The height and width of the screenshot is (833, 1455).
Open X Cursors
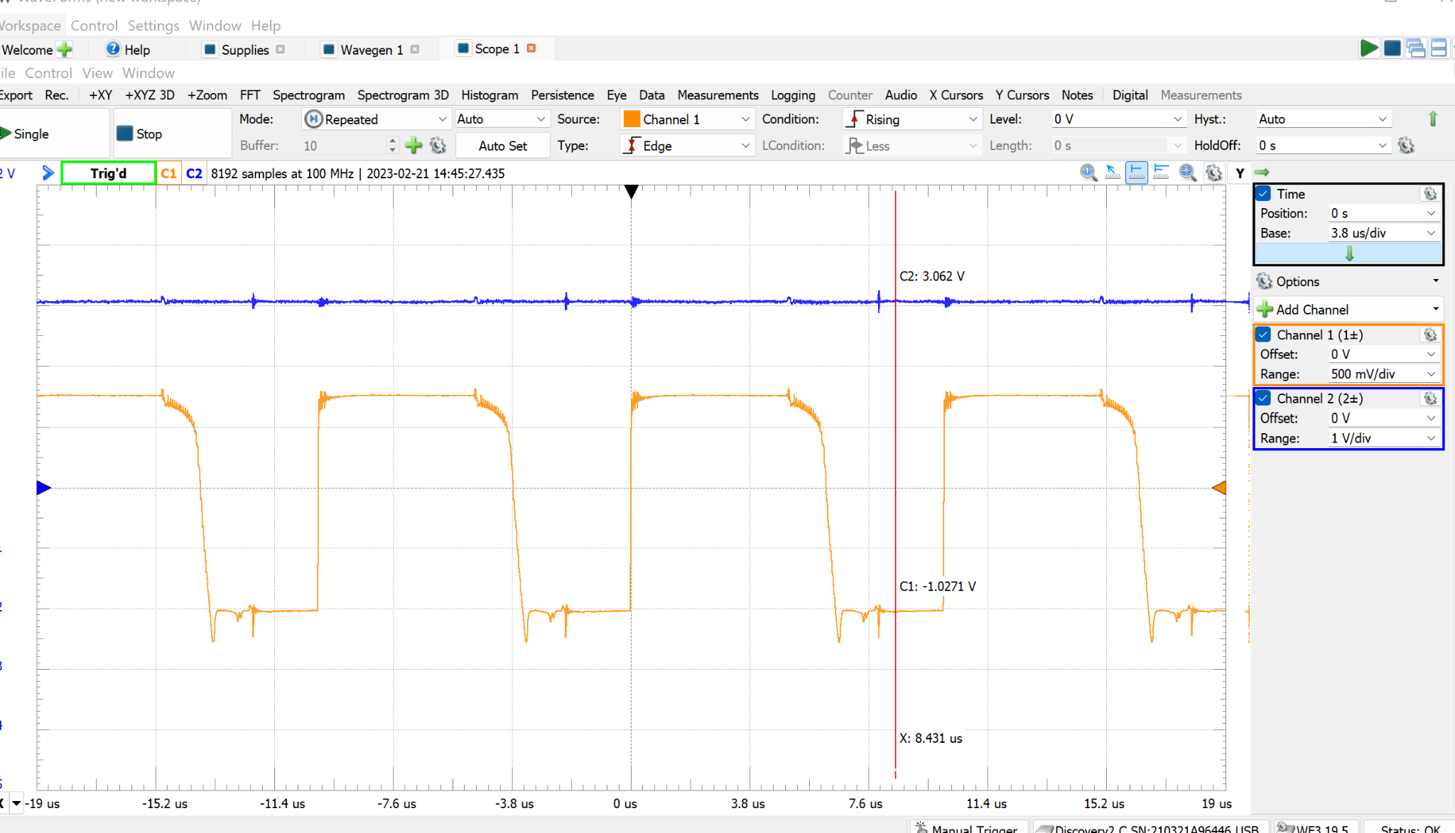pos(956,95)
